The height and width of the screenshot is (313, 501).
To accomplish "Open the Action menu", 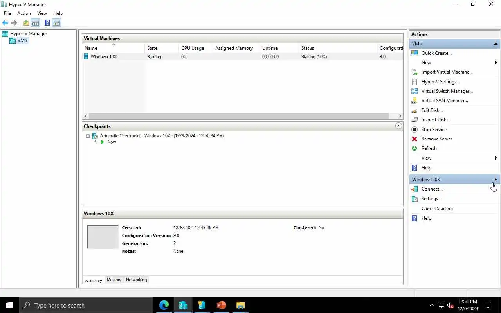I will [x=24, y=13].
